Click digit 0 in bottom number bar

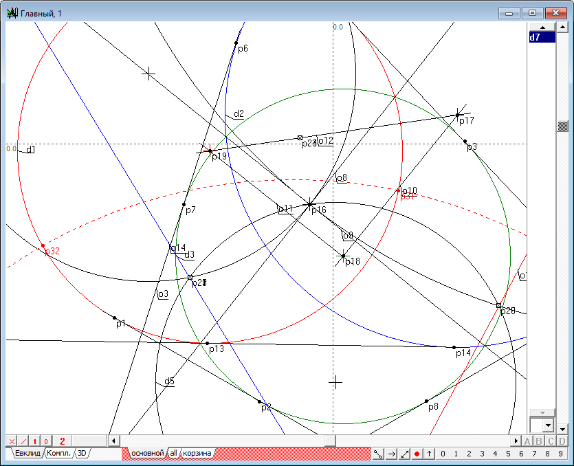click(443, 454)
